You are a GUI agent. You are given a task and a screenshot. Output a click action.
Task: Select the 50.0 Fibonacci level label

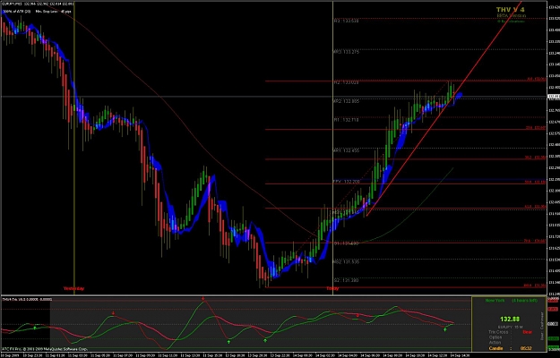(535, 182)
